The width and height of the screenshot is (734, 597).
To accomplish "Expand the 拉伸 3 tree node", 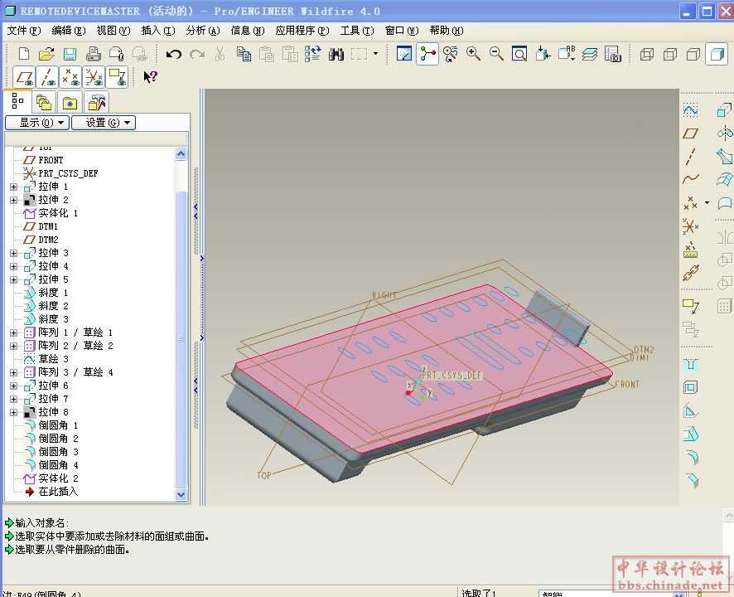I will 13,253.
